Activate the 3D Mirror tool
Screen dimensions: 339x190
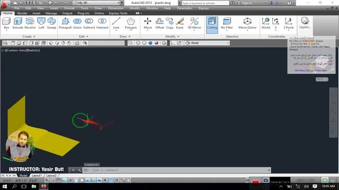coord(194,23)
